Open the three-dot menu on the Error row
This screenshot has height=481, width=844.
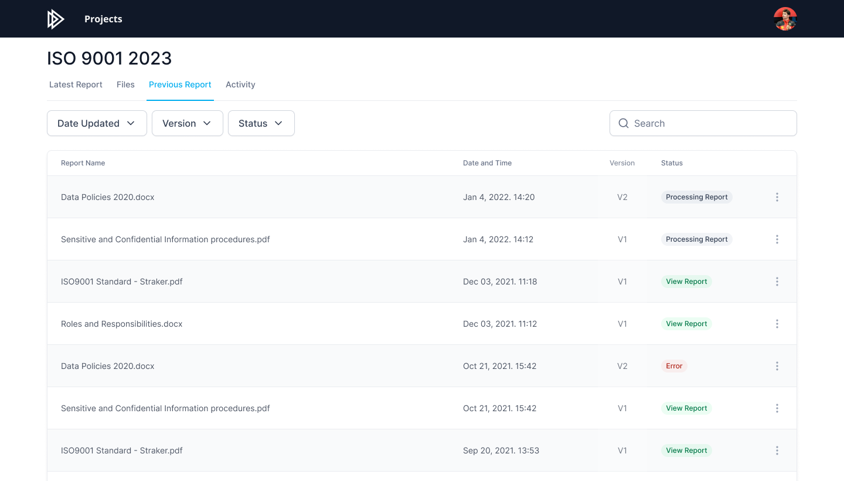[777, 366]
